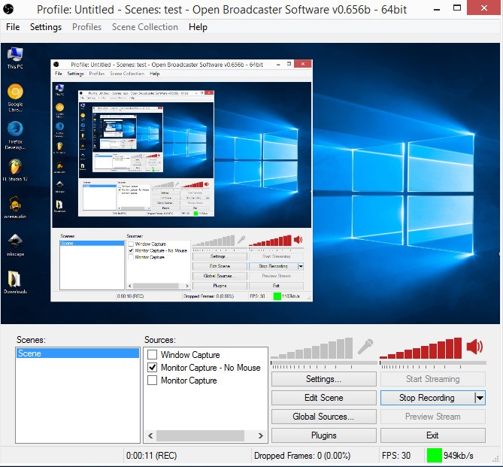
Task: Click the Firefox Developer icon in preview
Action: [15, 129]
